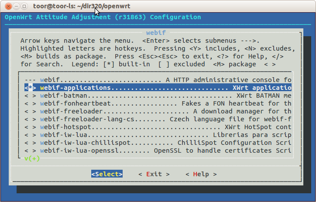Toggle the webif-freeloader-lang-cs marker
The height and width of the screenshot is (202, 316).
[x=30, y=119]
